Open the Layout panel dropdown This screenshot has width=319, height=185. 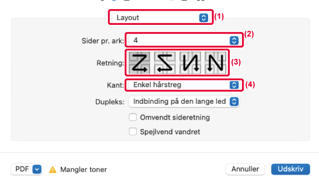click(161, 18)
